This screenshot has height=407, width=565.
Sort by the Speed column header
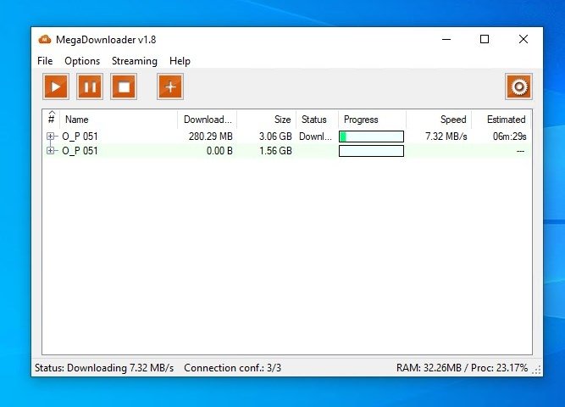tap(439, 120)
